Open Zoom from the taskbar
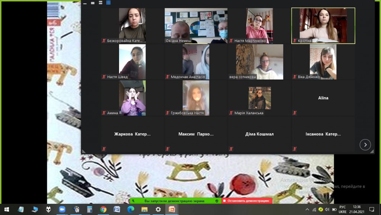This screenshot has height=215, width=381. click(x=62, y=209)
